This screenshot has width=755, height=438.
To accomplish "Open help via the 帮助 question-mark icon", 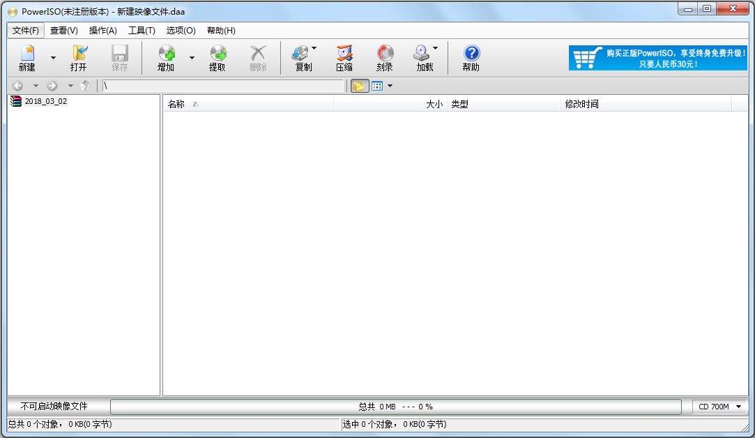I will point(471,57).
